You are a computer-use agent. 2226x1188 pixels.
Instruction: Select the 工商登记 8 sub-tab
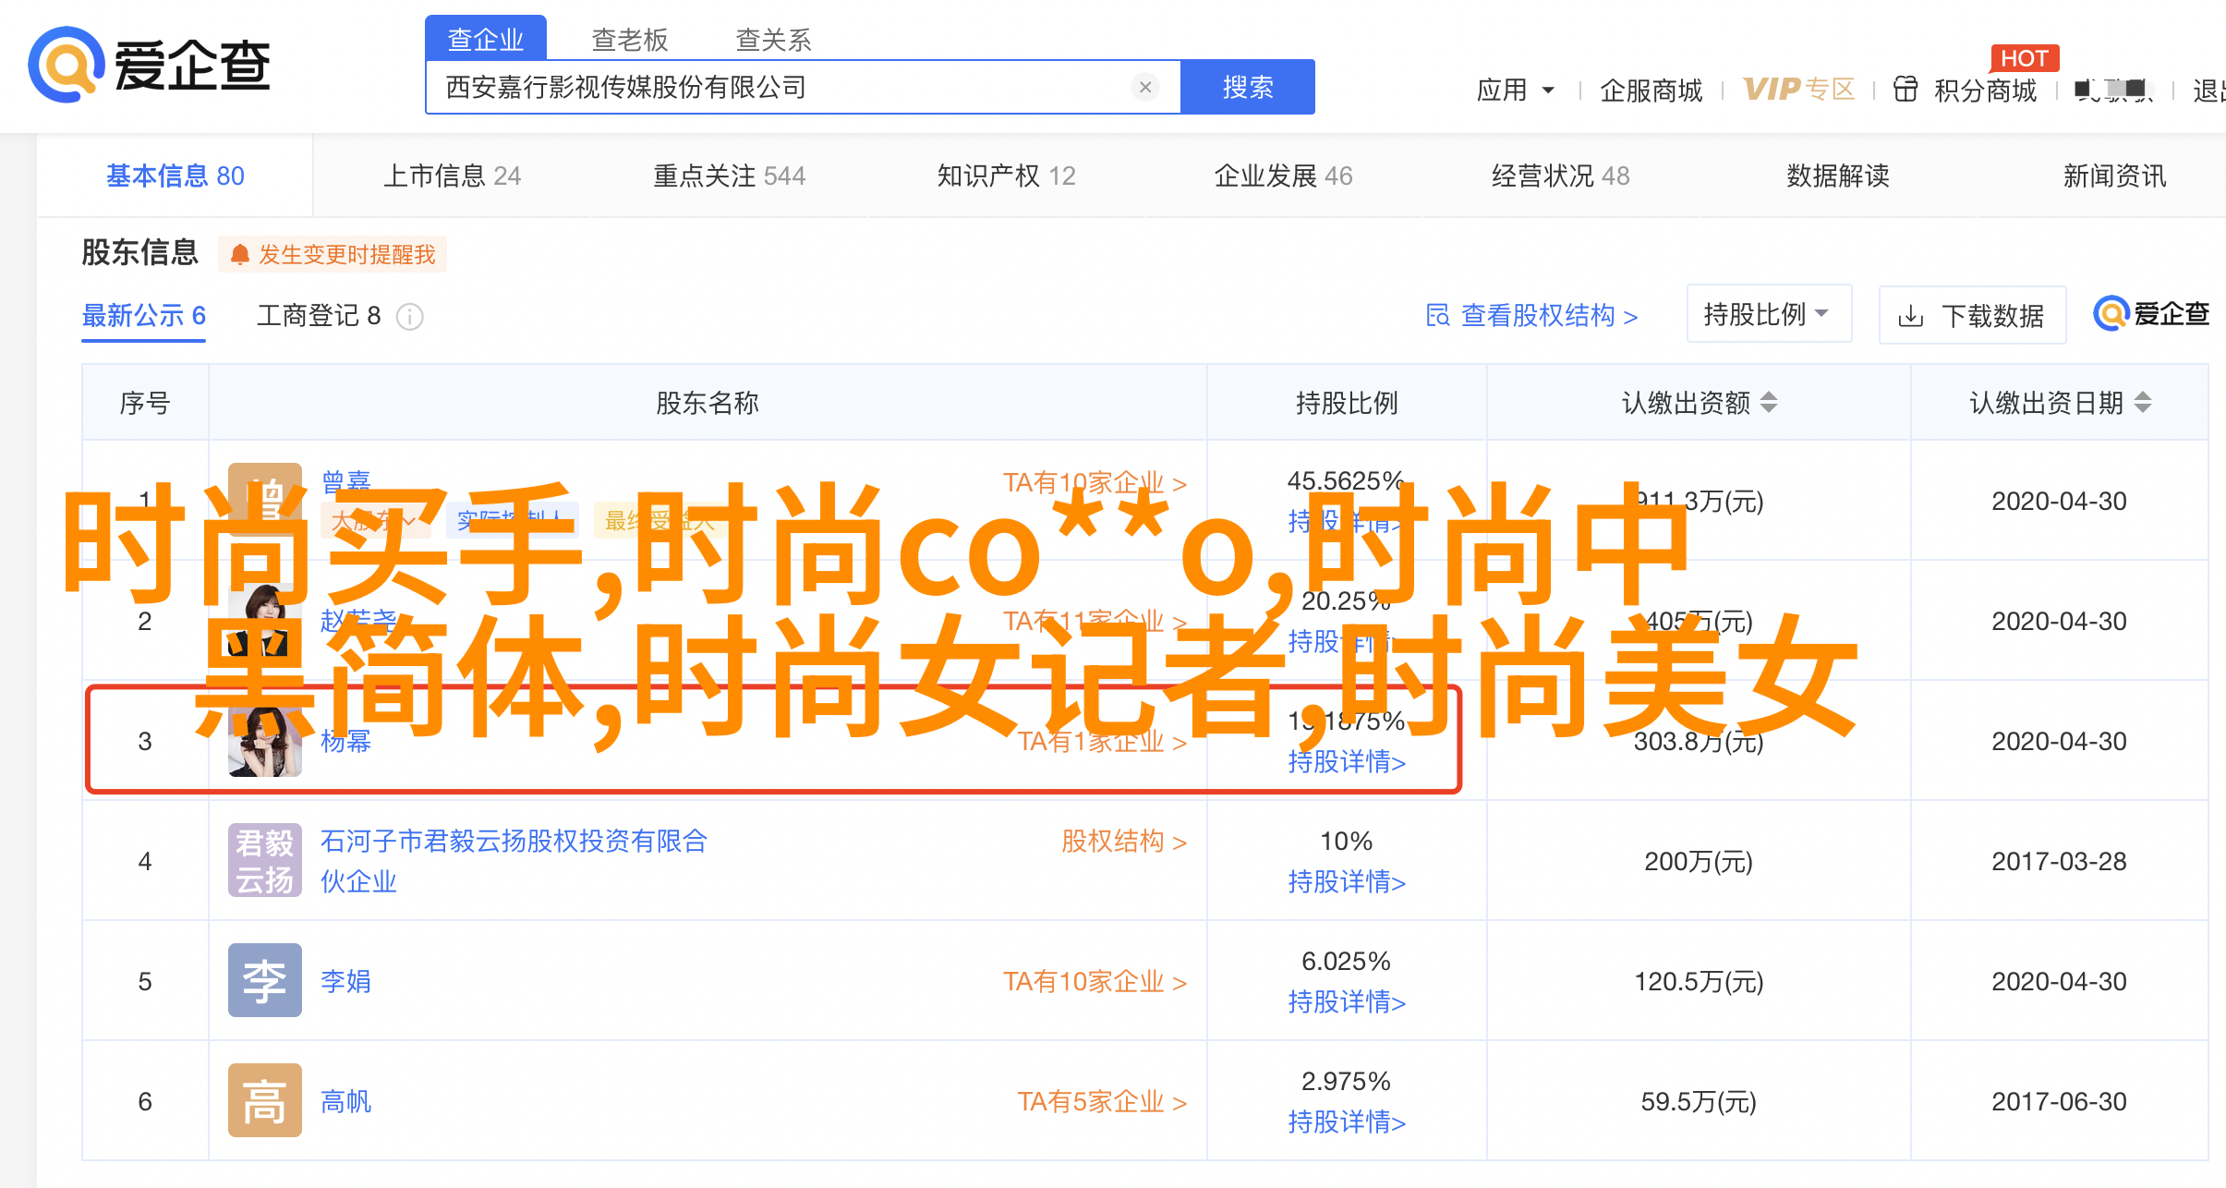tap(319, 316)
